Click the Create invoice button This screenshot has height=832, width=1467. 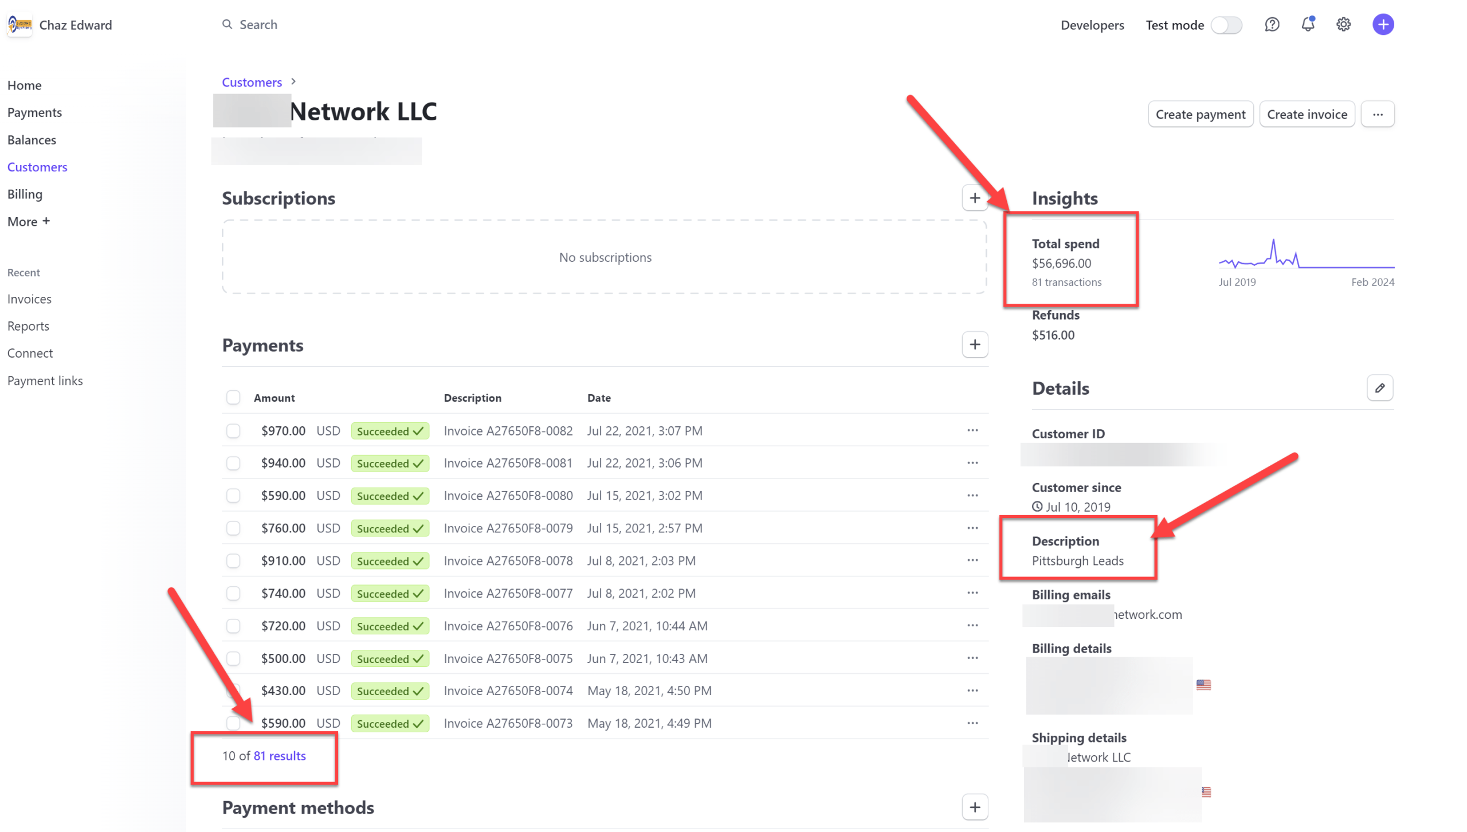[x=1306, y=114]
